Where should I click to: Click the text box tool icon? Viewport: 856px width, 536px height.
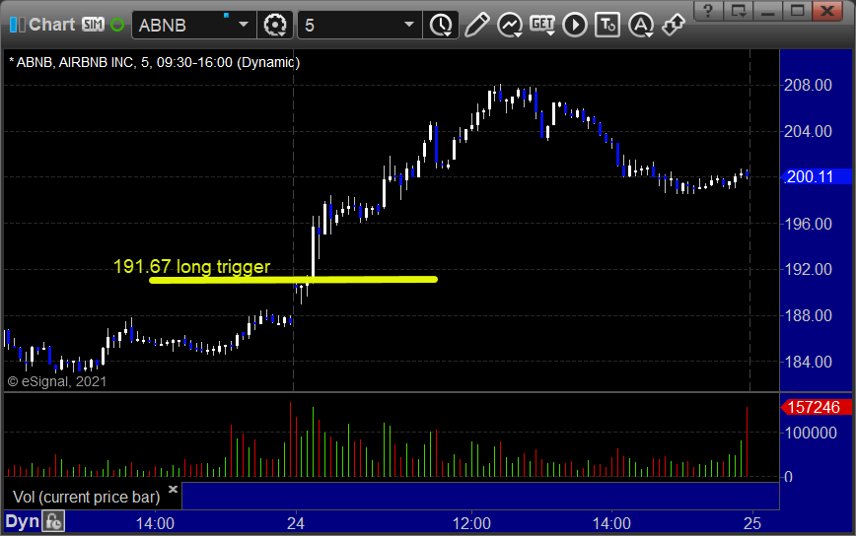pos(607,25)
